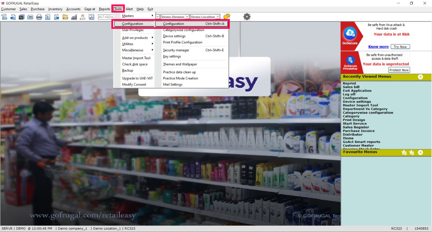Collapse the Recently Viewed Menus panel
This screenshot has height=232, width=432.
point(420,77)
